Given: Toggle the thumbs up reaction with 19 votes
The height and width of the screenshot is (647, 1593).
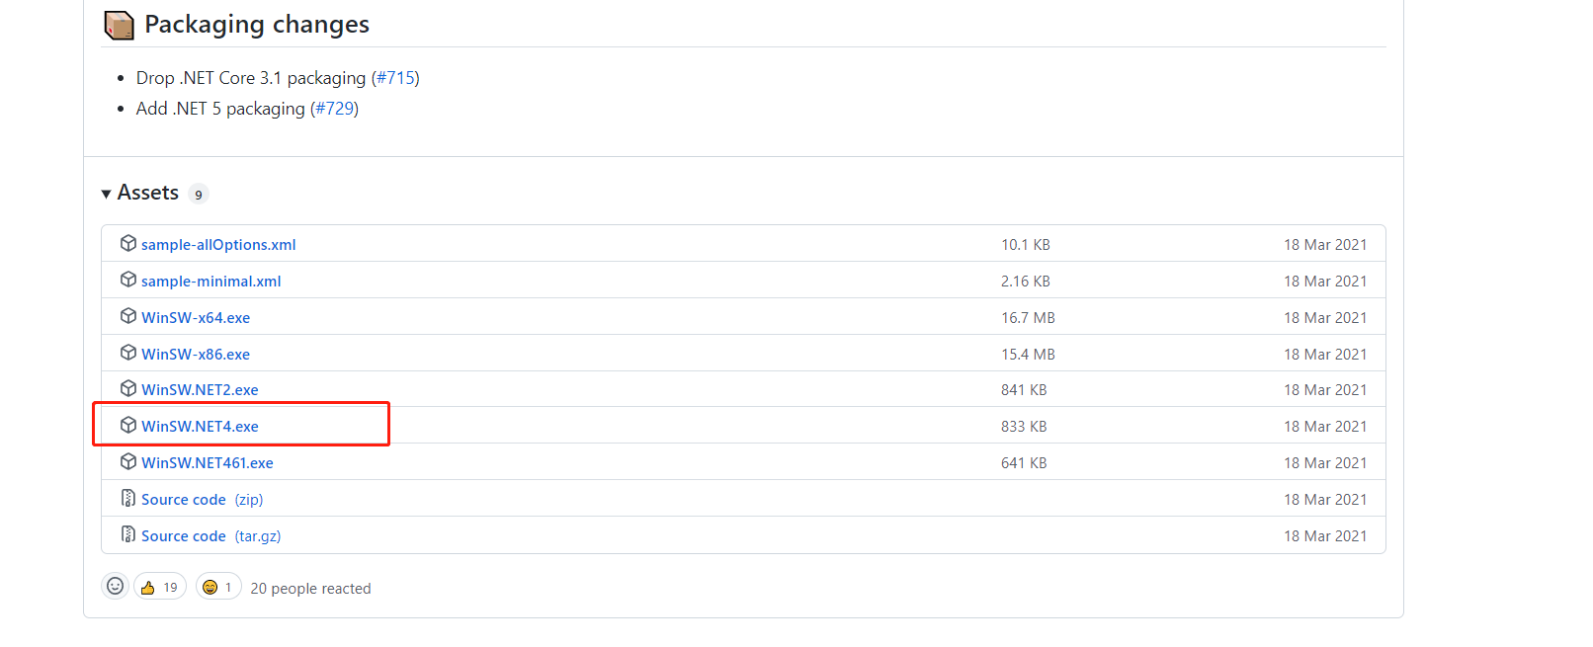Looking at the screenshot, I should [160, 587].
